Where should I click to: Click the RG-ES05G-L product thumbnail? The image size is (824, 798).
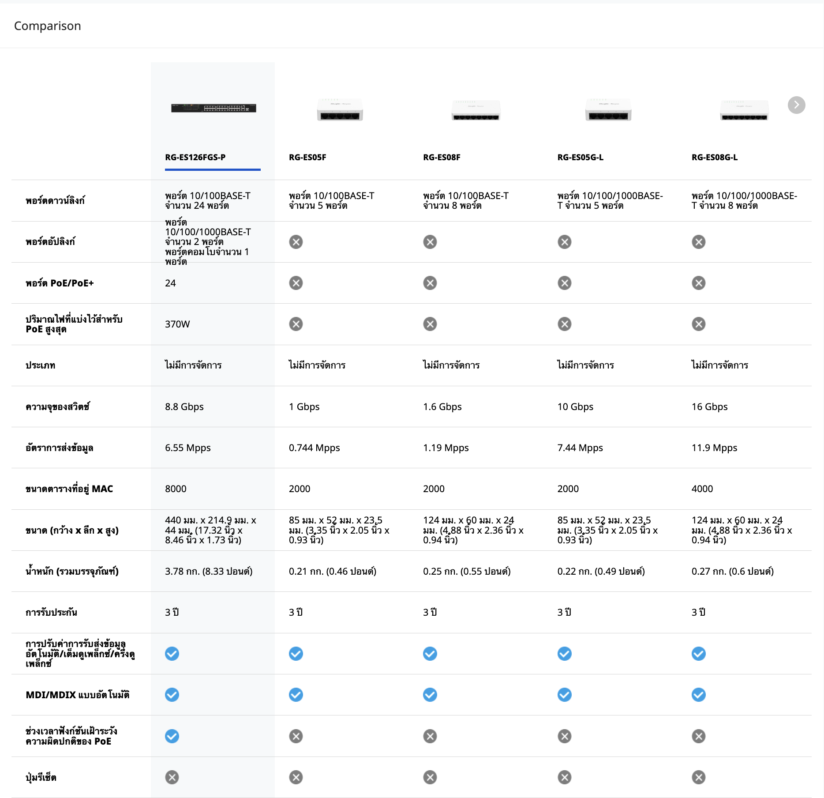[608, 110]
